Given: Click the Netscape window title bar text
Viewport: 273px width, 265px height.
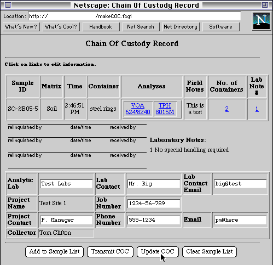Looking at the screenshot, I should click(x=136, y=5).
